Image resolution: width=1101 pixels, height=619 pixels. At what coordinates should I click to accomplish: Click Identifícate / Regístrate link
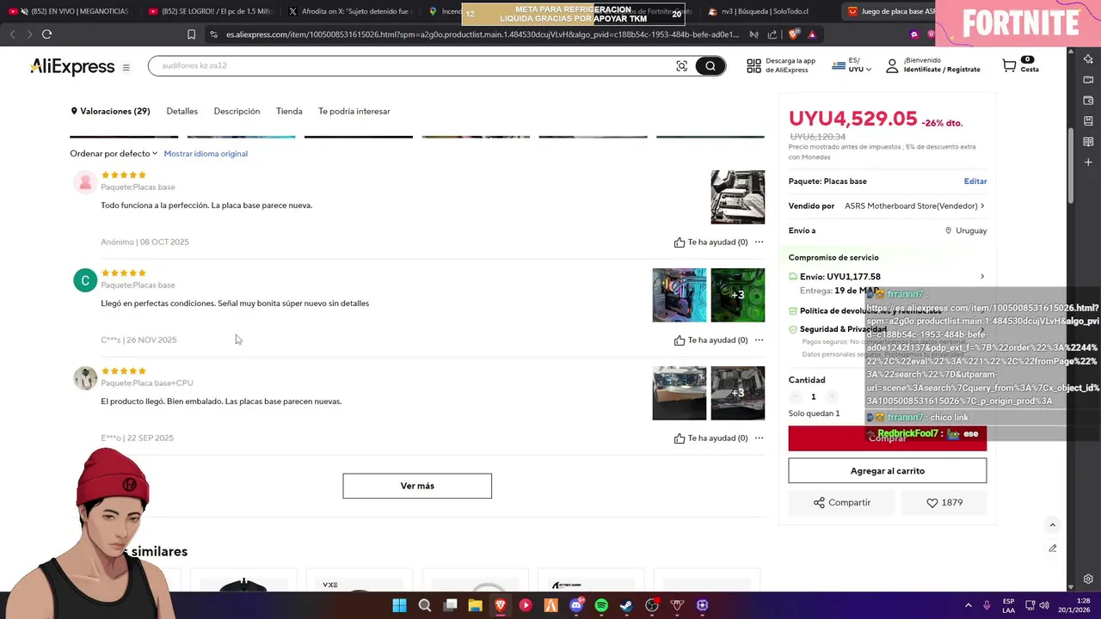coord(942,70)
